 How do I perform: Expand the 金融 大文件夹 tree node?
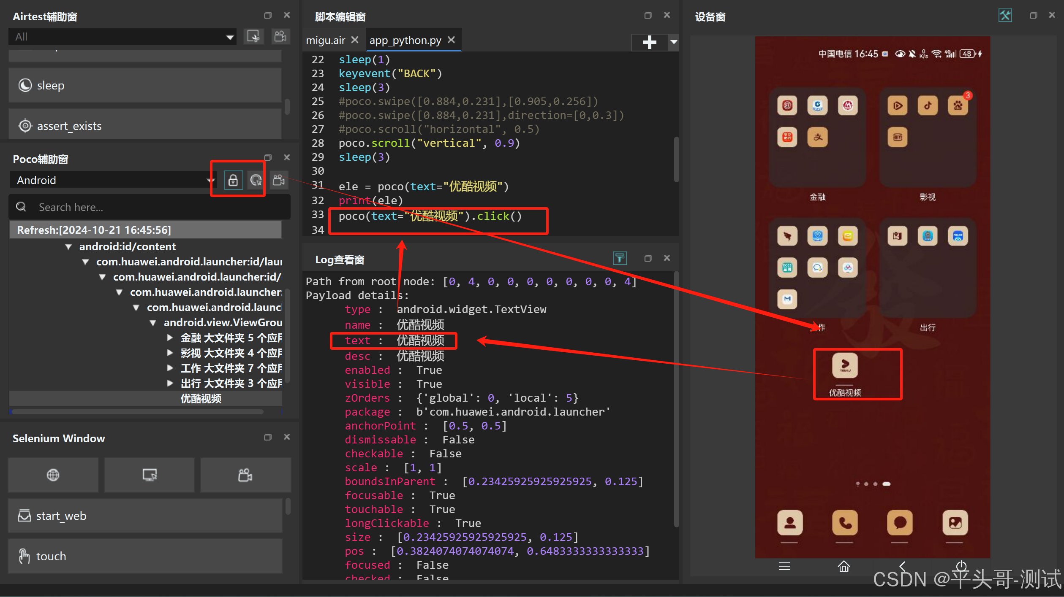pyautogui.click(x=170, y=338)
